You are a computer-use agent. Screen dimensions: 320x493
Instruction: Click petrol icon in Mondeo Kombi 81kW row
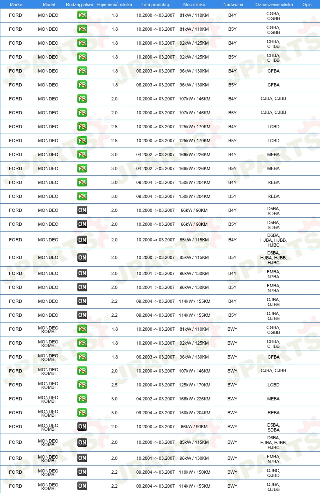coord(82,329)
